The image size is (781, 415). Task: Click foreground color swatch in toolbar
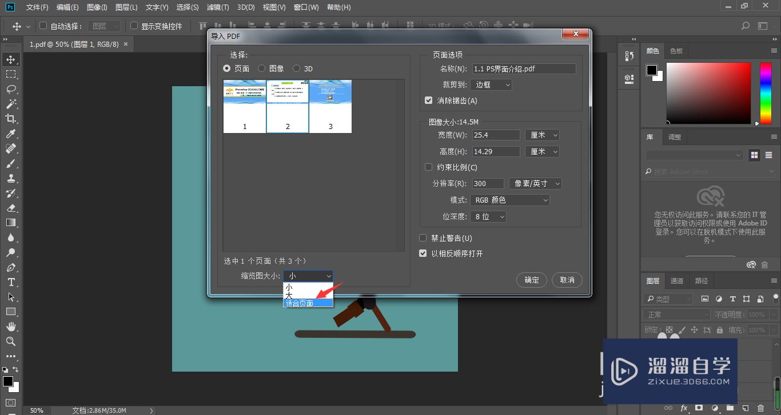point(7,381)
